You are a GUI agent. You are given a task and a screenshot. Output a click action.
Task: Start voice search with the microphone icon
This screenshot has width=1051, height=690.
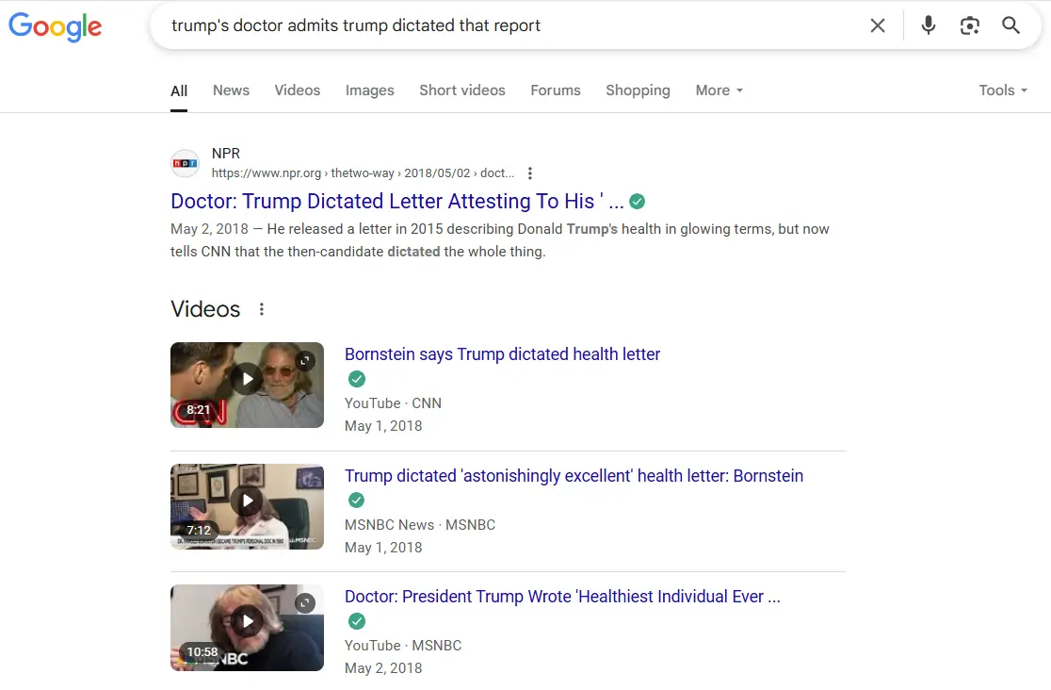929,25
